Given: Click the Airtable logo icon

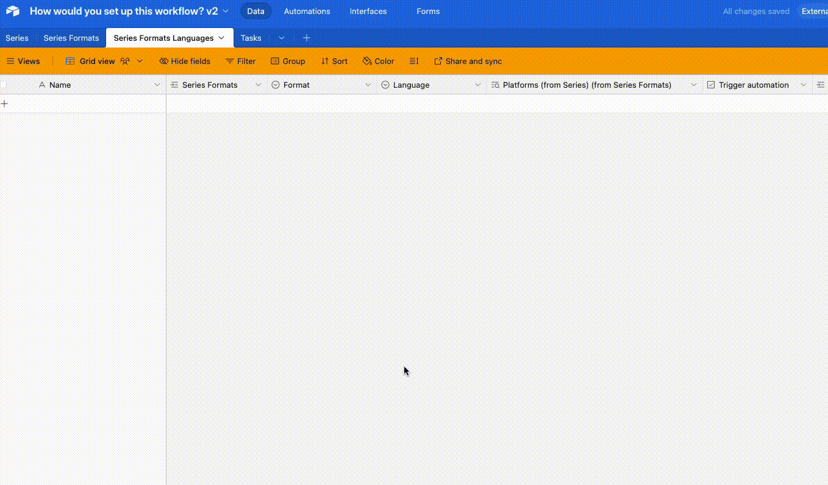Looking at the screenshot, I should pos(13,11).
